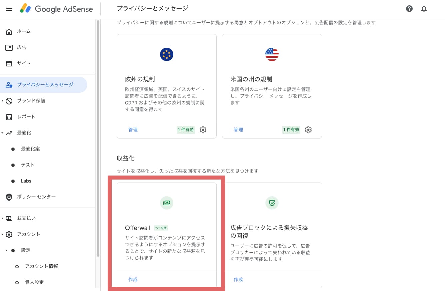445x291 pixels.
Task: Open the gear settings on 欧州の規制 card
Action: point(203,130)
